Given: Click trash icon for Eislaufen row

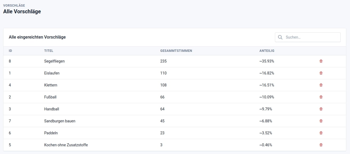Looking at the screenshot, I should [x=321, y=73].
